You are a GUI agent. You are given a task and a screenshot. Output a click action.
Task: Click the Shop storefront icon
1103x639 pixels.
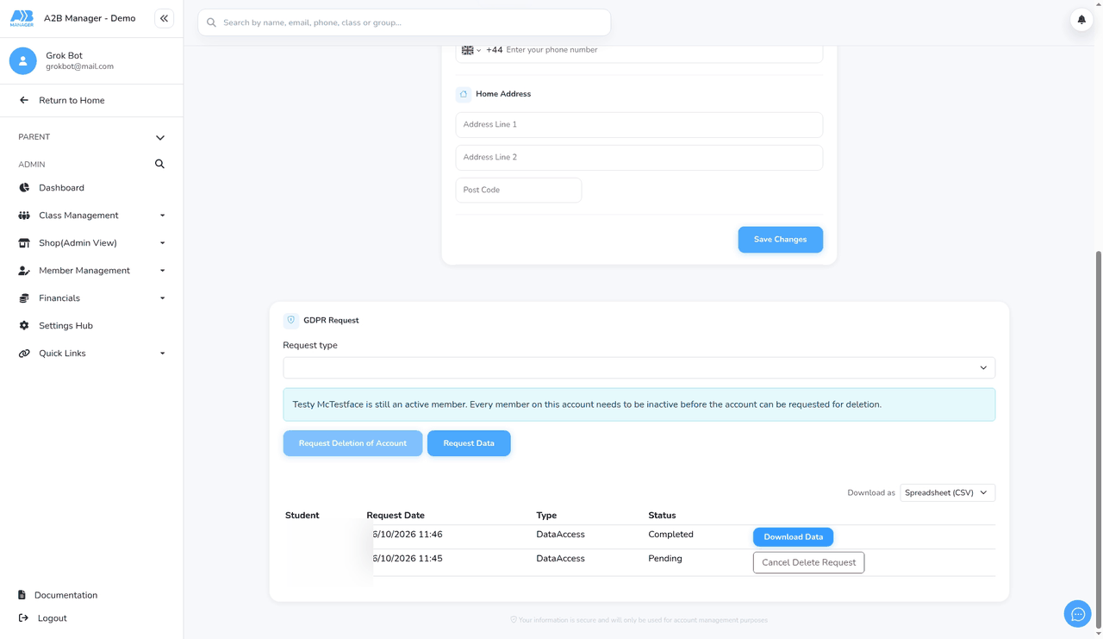24,243
